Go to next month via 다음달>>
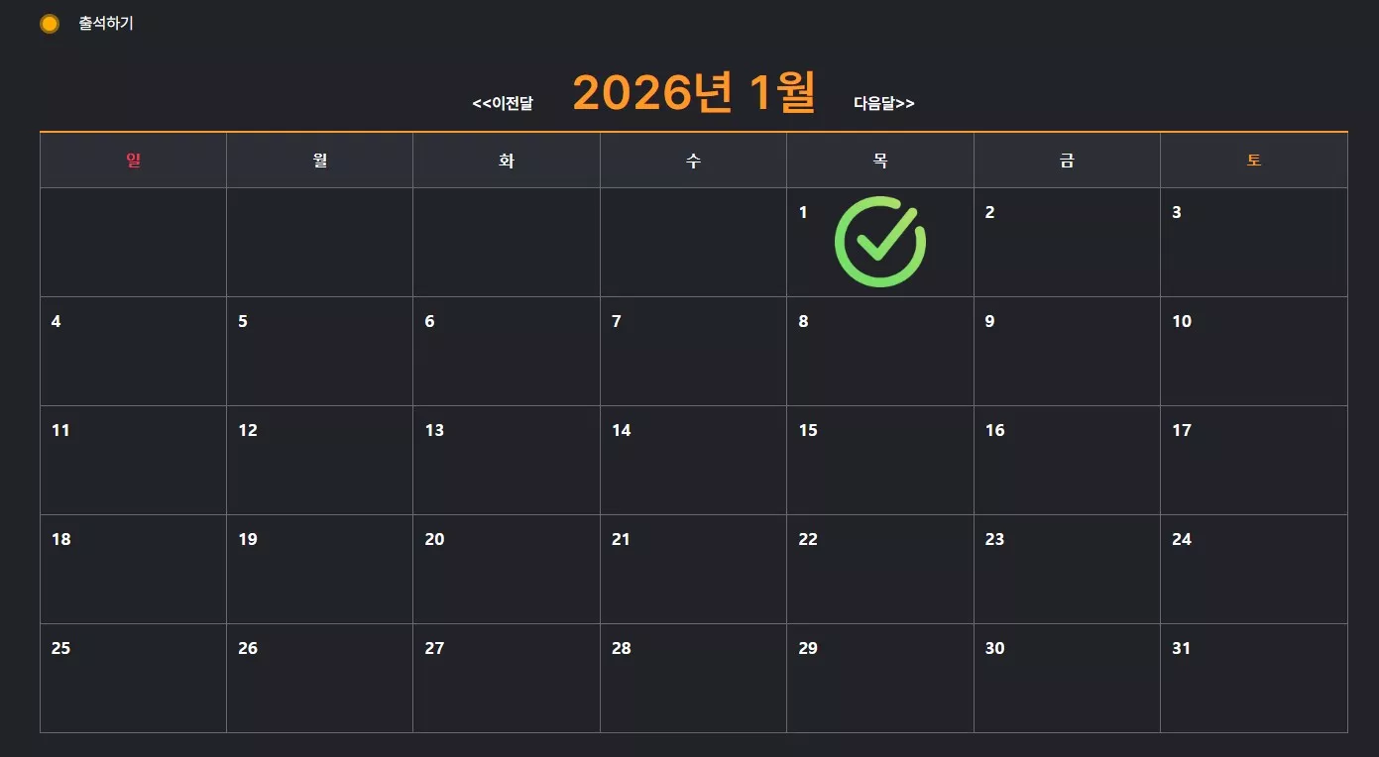This screenshot has height=757, width=1379. click(884, 103)
